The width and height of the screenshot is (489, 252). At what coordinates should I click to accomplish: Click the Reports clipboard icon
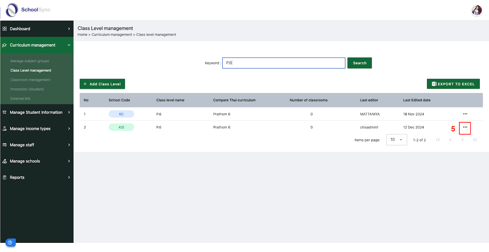click(x=5, y=177)
